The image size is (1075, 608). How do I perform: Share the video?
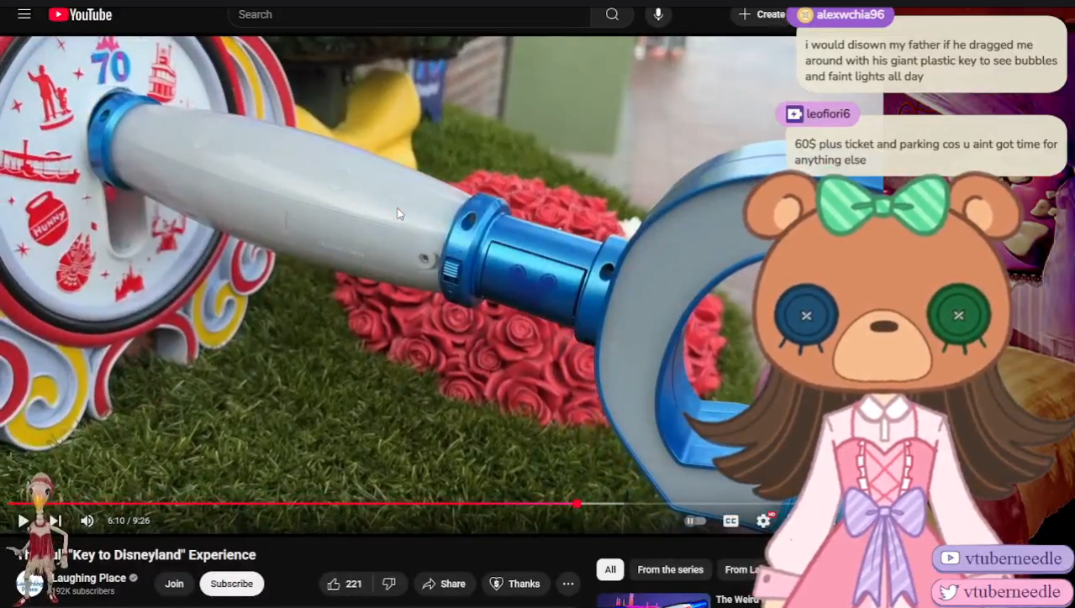click(443, 584)
